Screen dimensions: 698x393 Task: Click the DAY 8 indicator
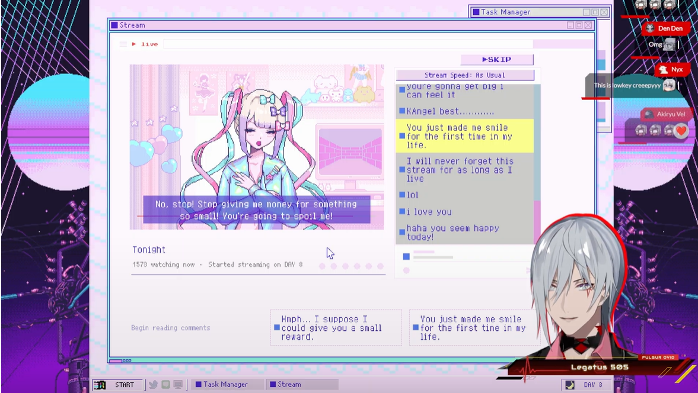pos(593,385)
